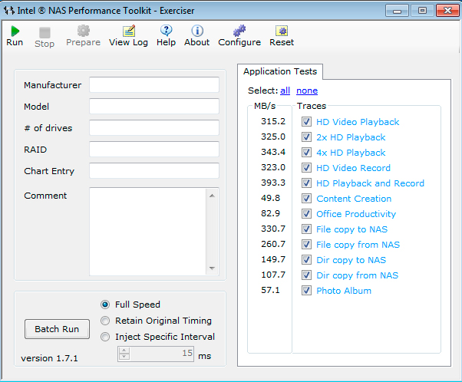The width and height of the screenshot is (462, 382).
Task: Disable the Photo Album test checkbox
Action: coord(306,291)
